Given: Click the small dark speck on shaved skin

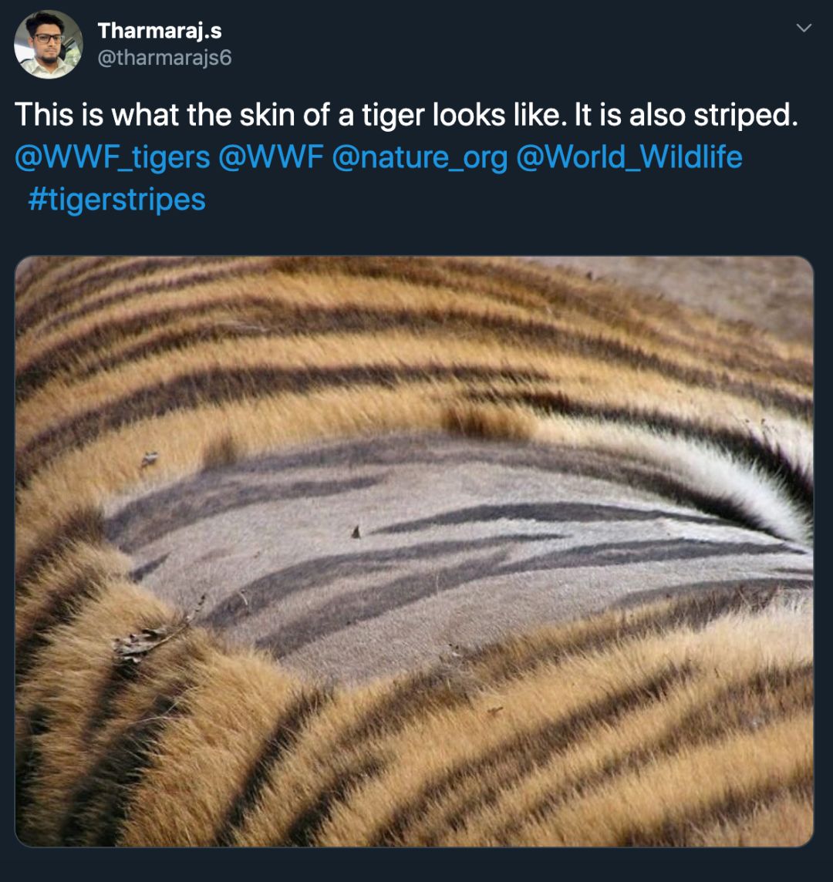Looking at the screenshot, I should click(x=356, y=531).
